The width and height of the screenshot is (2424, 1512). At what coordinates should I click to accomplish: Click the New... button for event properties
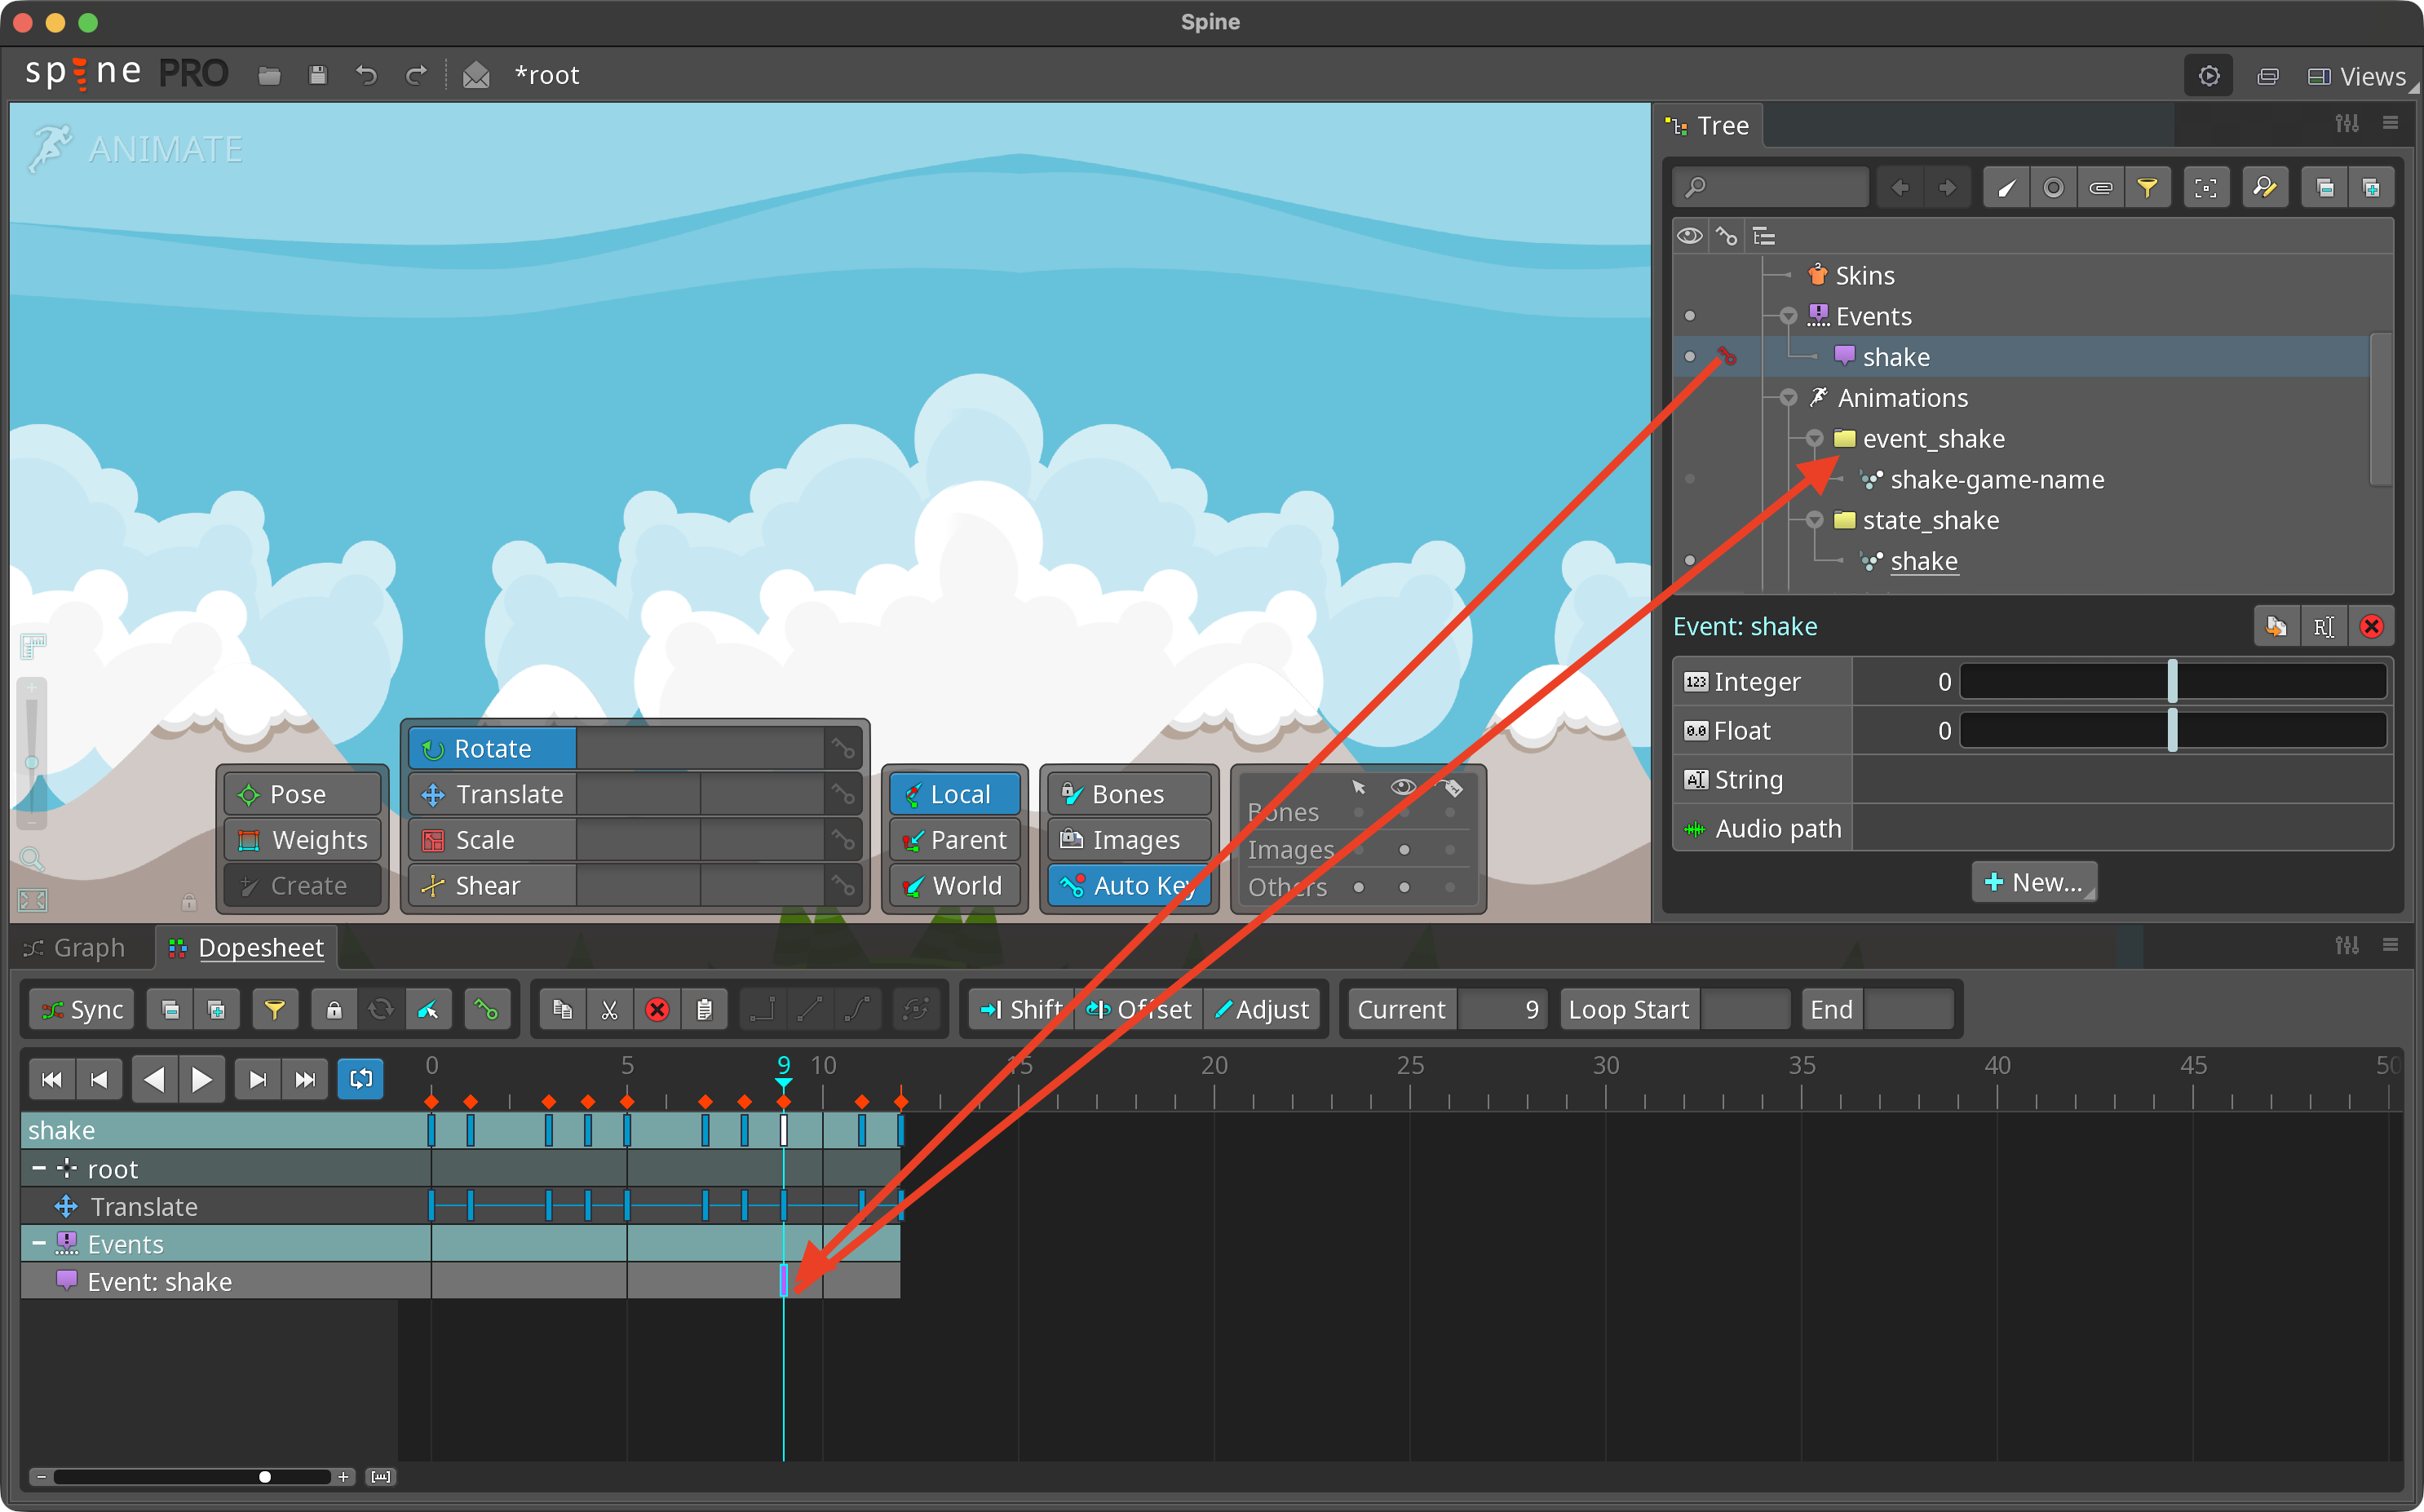point(2033,881)
